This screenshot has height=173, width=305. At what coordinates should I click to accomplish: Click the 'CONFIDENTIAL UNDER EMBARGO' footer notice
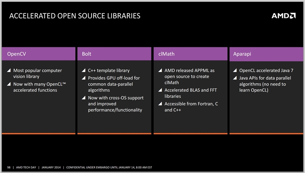[109, 167]
